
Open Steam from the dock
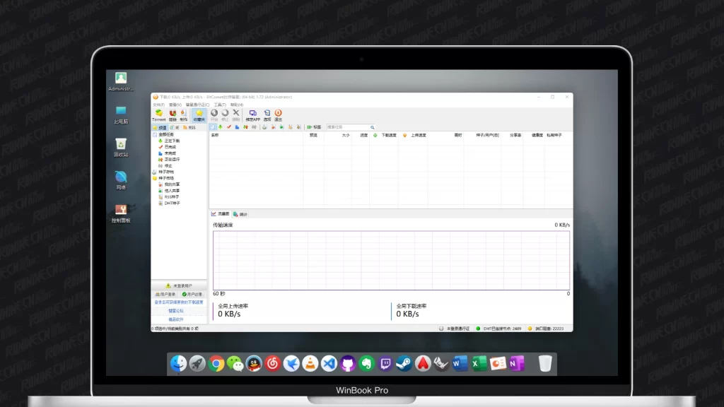point(404,364)
